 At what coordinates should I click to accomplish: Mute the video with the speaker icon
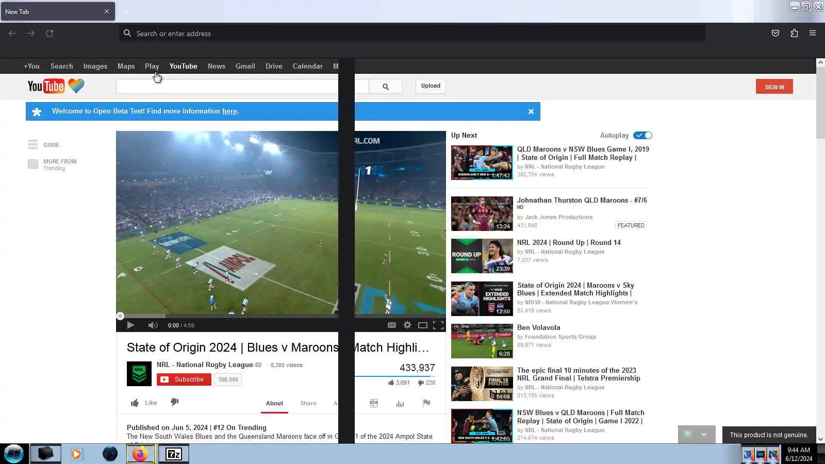(153, 325)
